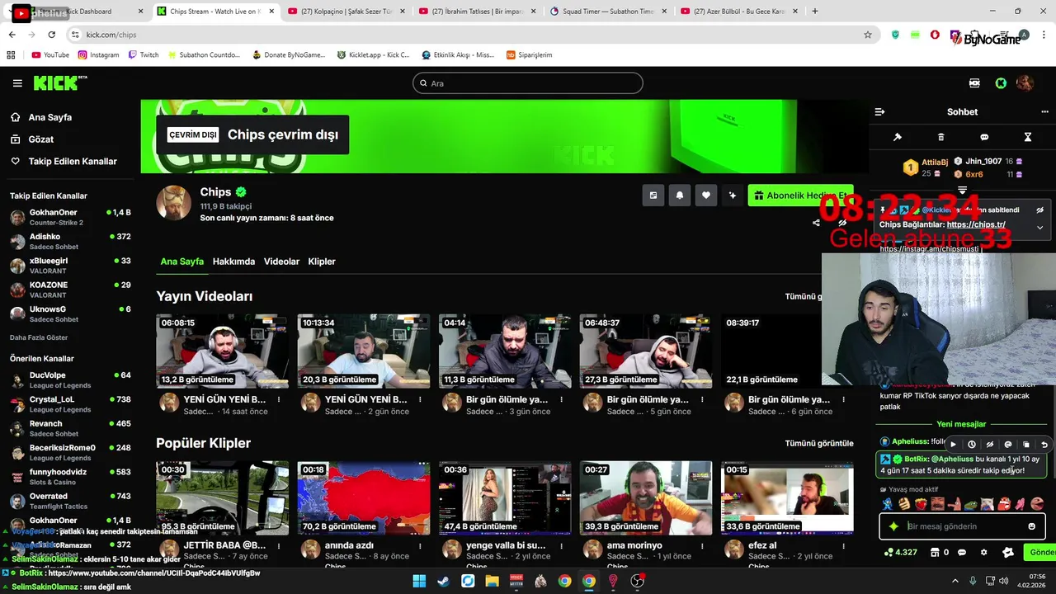
Task: Open options for the 3 gün önce video
Action: point(561,399)
